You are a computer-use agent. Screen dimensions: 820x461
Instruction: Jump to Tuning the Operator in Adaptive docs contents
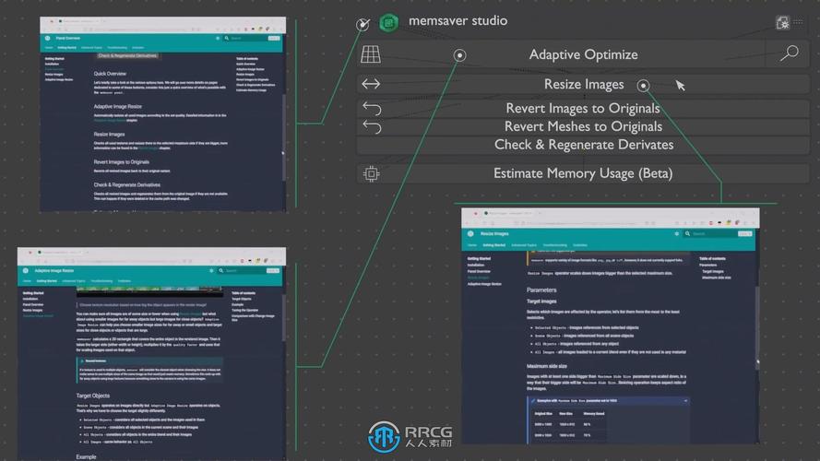[x=244, y=310]
